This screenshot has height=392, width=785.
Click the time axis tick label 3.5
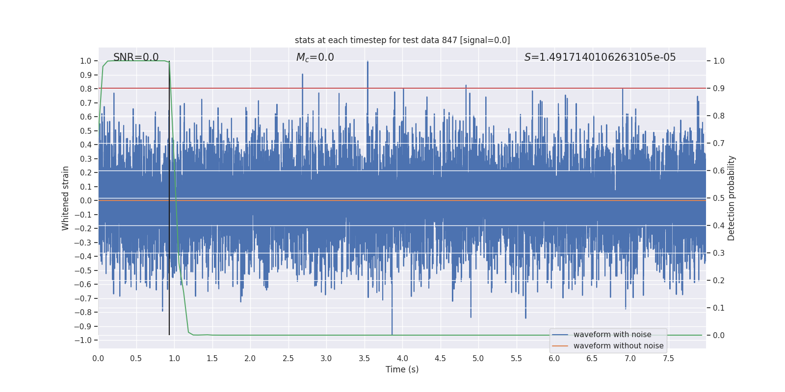[364, 359]
